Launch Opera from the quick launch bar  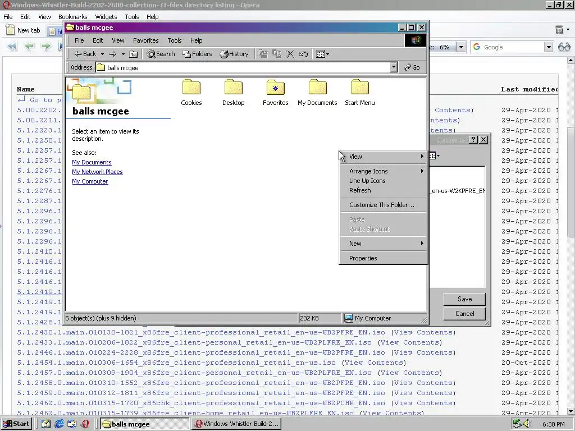point(85,424)
